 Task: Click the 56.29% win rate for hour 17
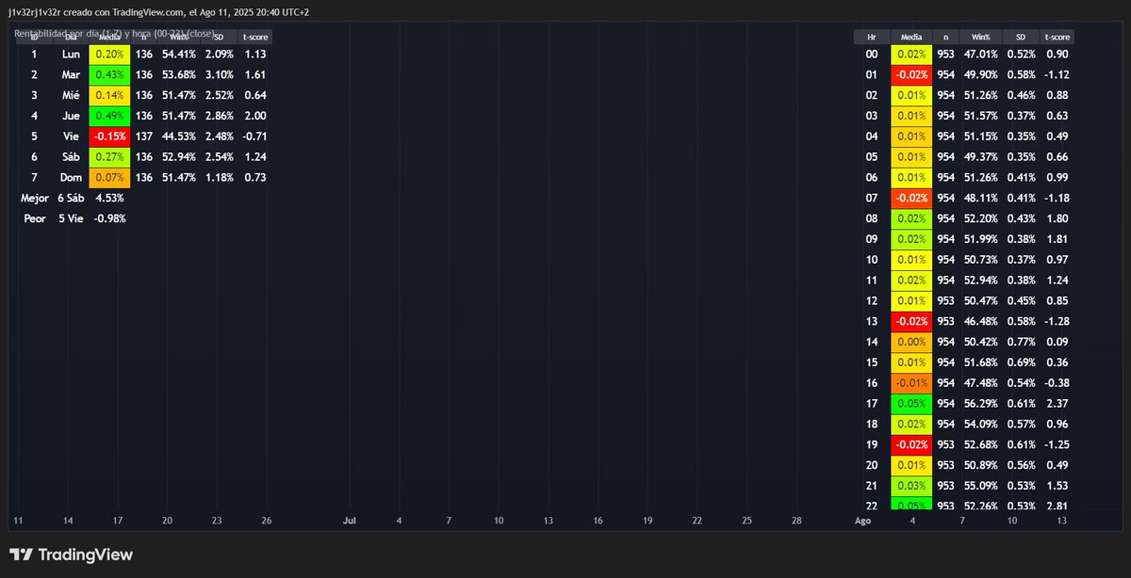981,403
